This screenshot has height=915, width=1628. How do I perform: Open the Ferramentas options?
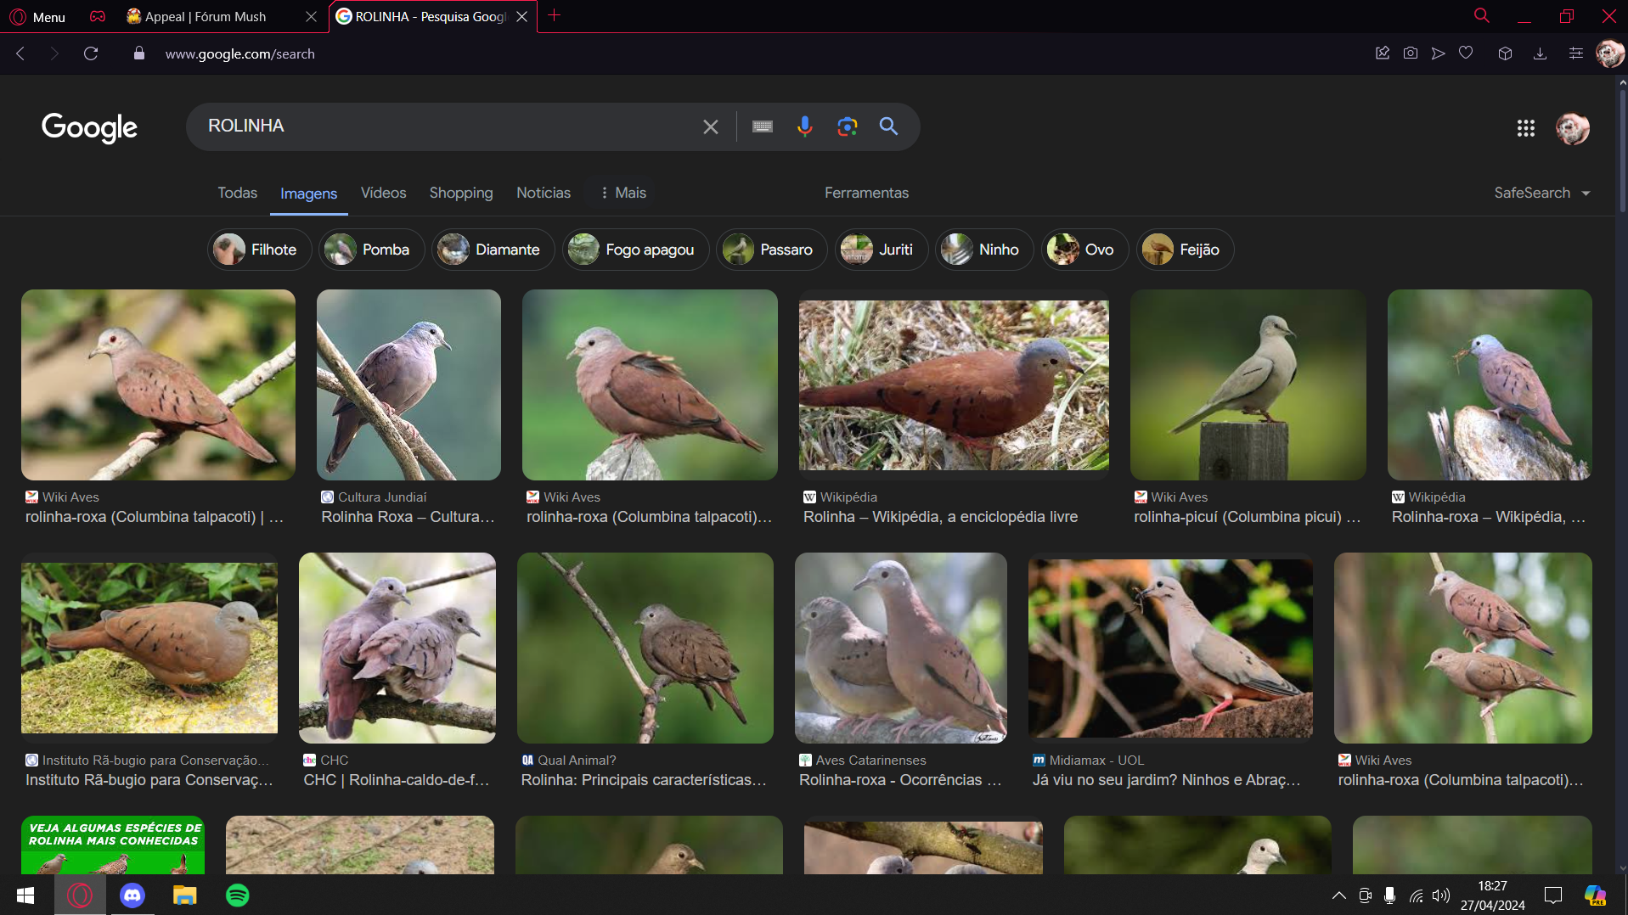[x=866, y=193]
